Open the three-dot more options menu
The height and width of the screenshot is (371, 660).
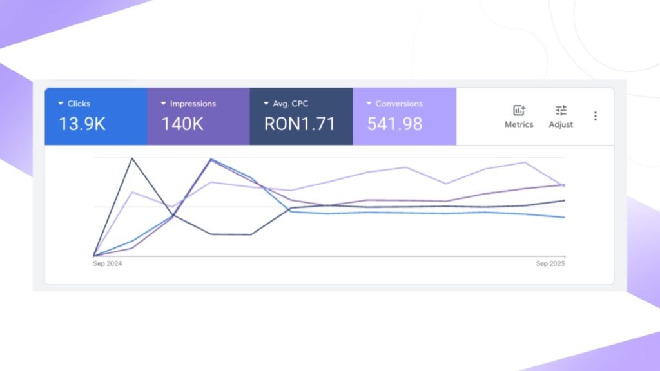(x=595, y=116)
